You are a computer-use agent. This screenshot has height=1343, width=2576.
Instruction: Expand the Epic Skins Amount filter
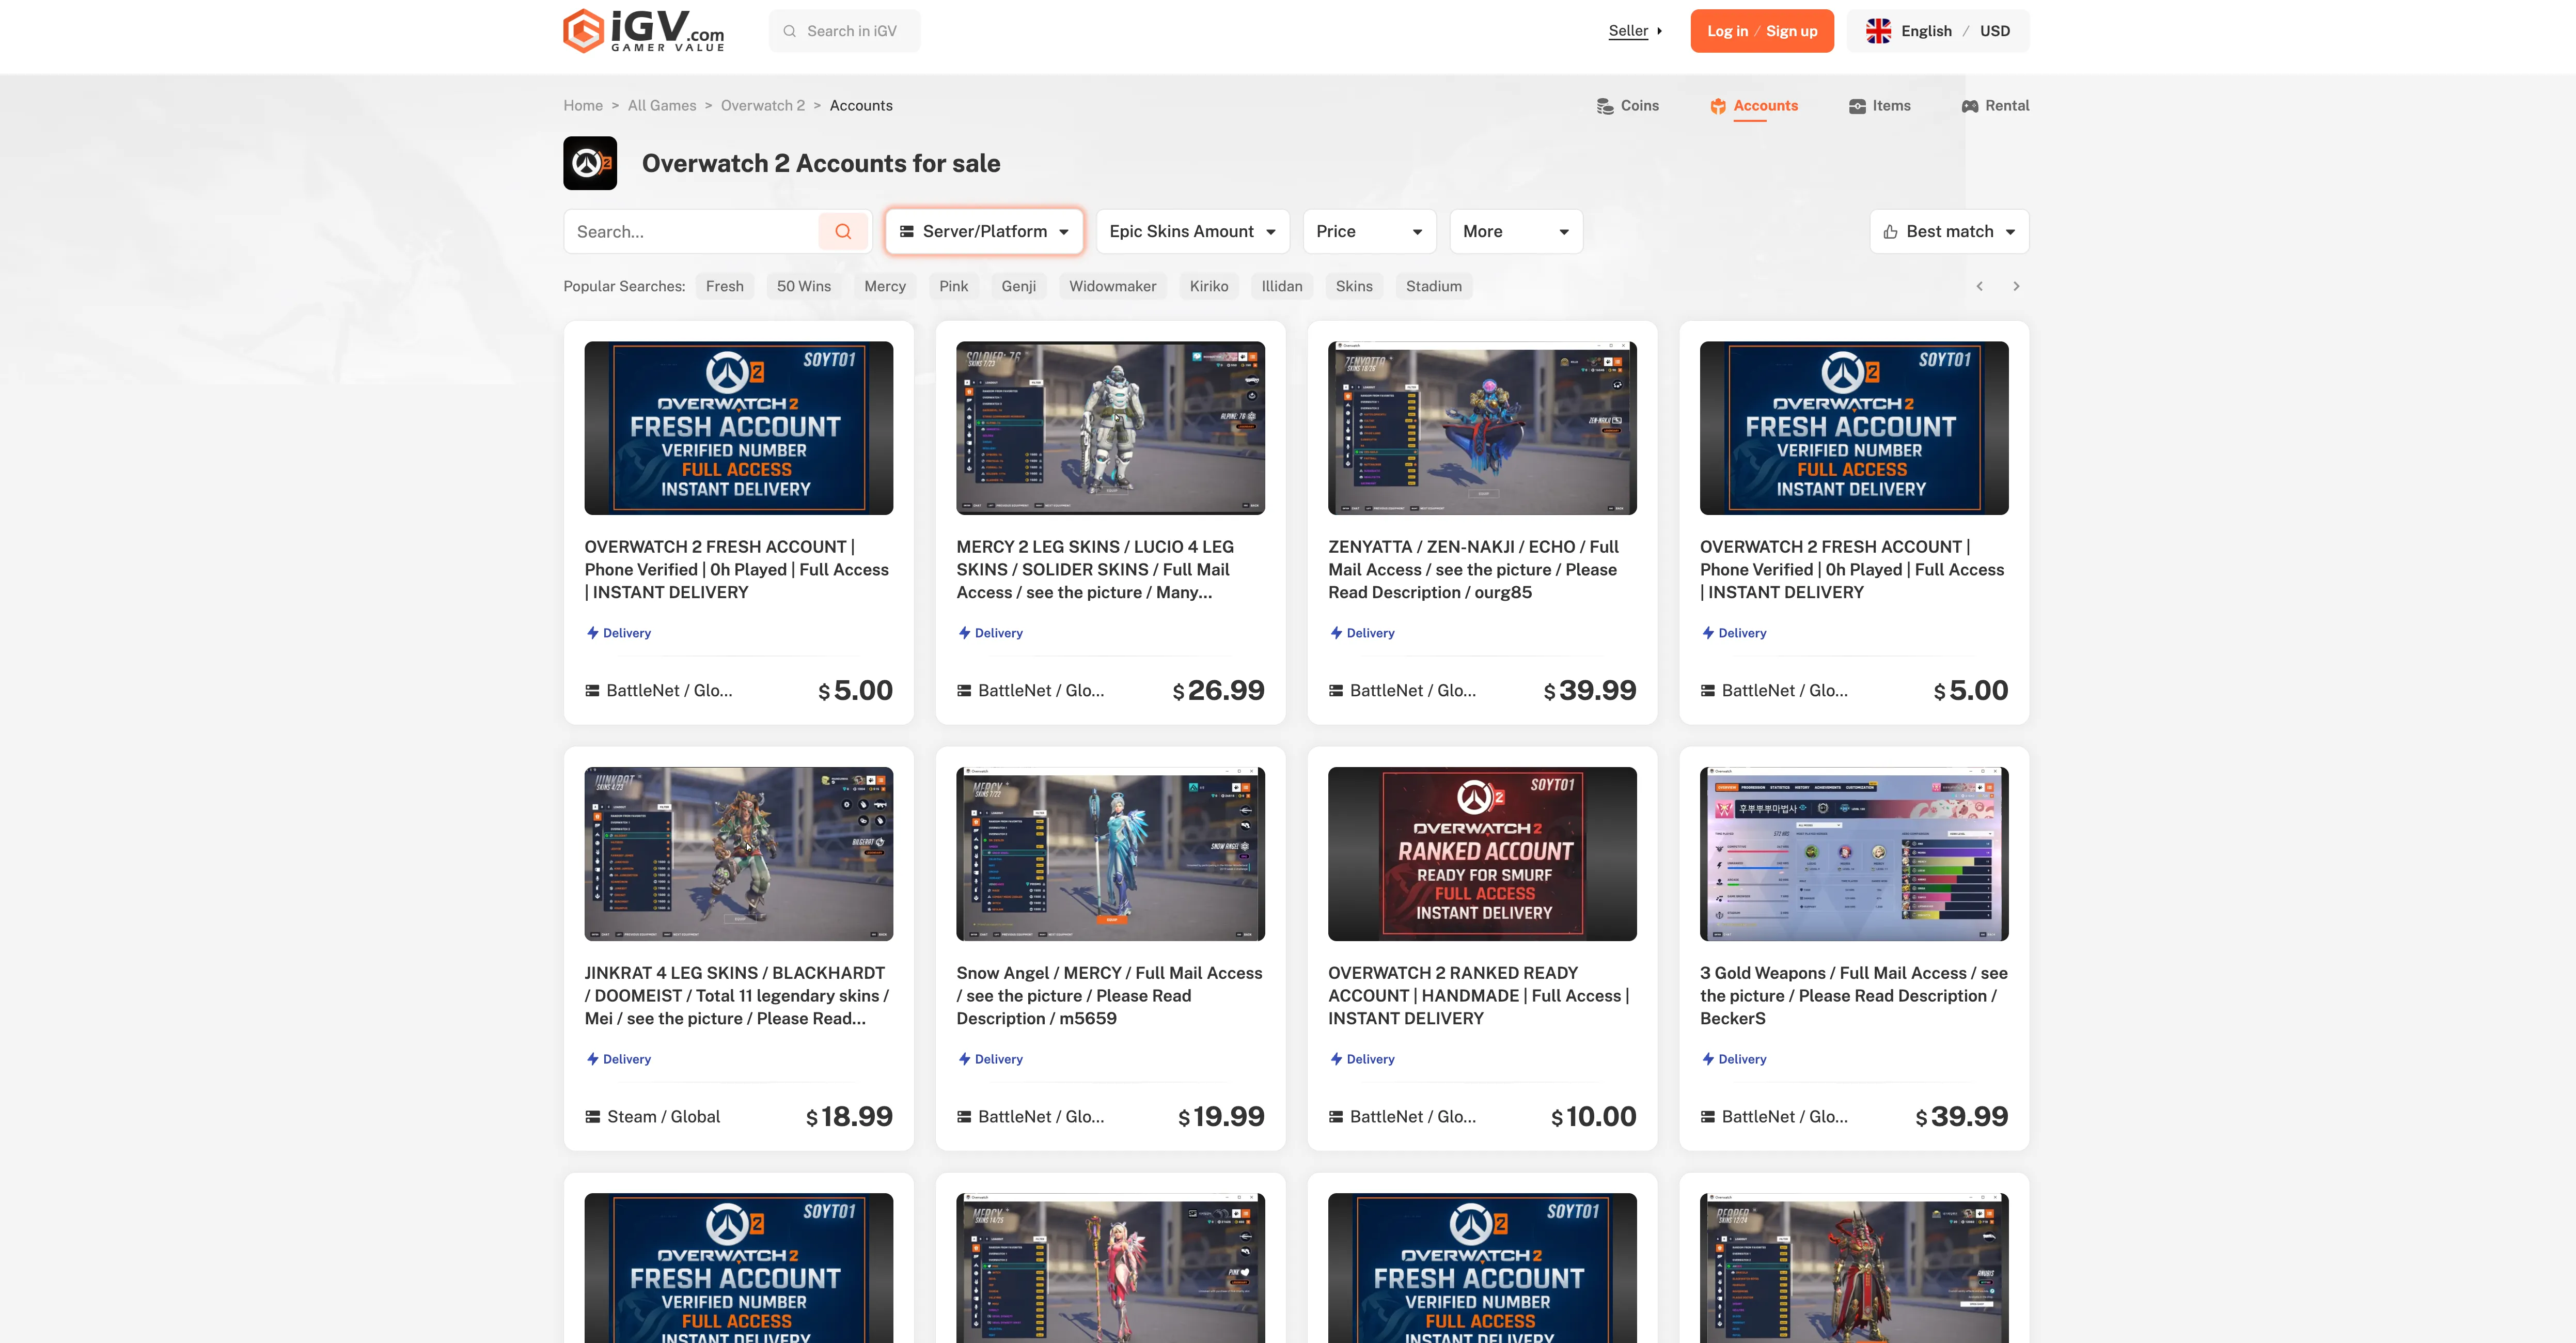[1192, 231]
